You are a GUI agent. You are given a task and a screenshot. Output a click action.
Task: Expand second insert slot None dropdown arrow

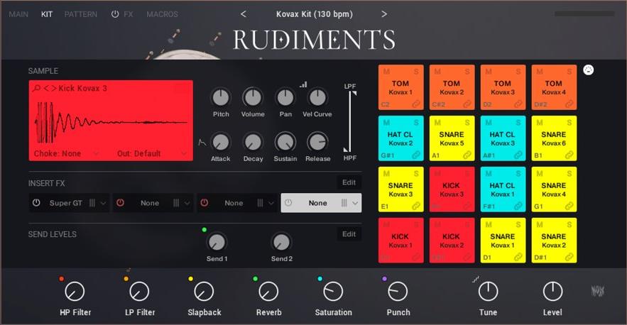click(x=187, y=203)
